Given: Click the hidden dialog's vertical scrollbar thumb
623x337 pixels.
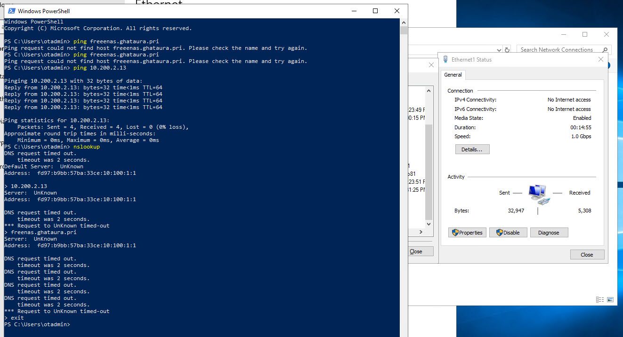Looking at the screenshot, I should coord(429,172).
